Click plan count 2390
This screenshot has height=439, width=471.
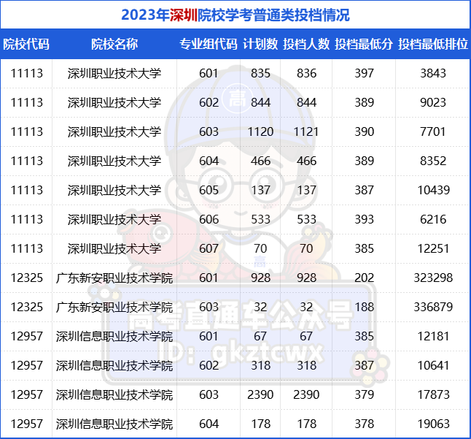[260, 394]
